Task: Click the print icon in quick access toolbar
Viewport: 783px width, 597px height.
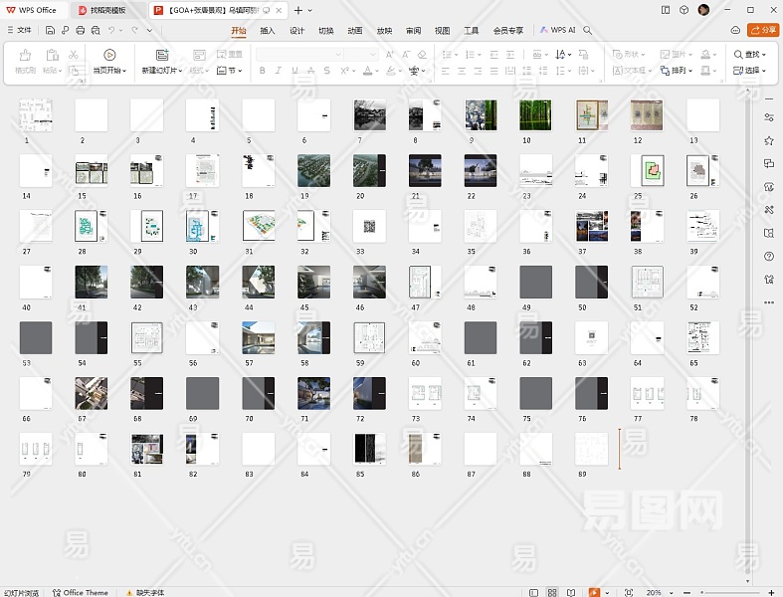Action: pos(80,31)
